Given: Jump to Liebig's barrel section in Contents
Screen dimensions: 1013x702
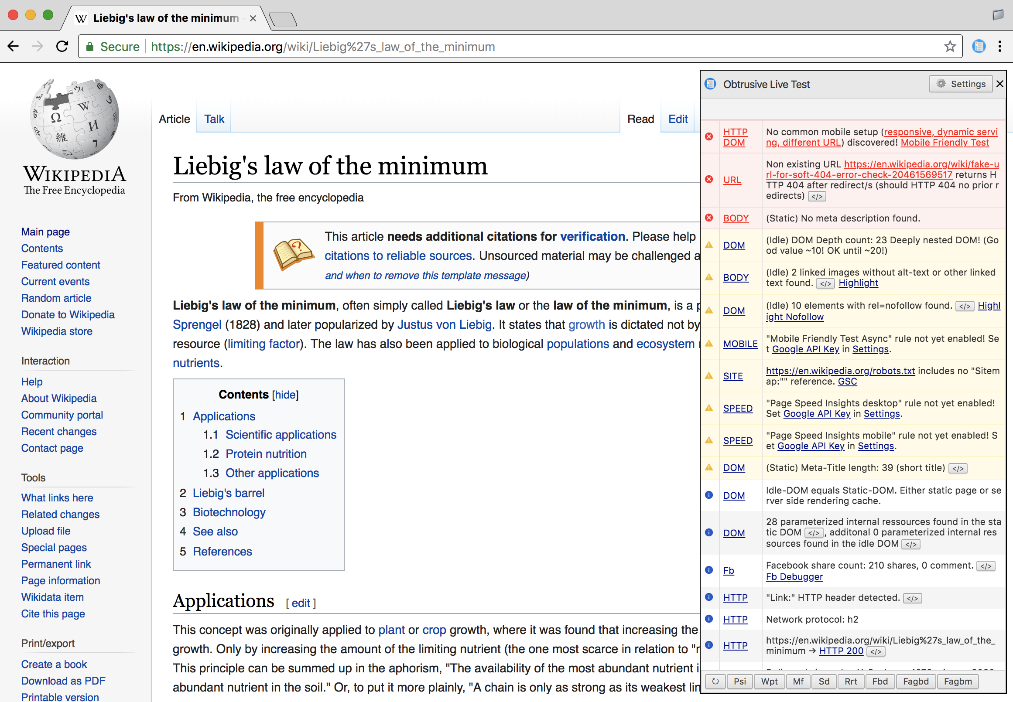Looking at the screenshot, I should [x=229, y=493].
